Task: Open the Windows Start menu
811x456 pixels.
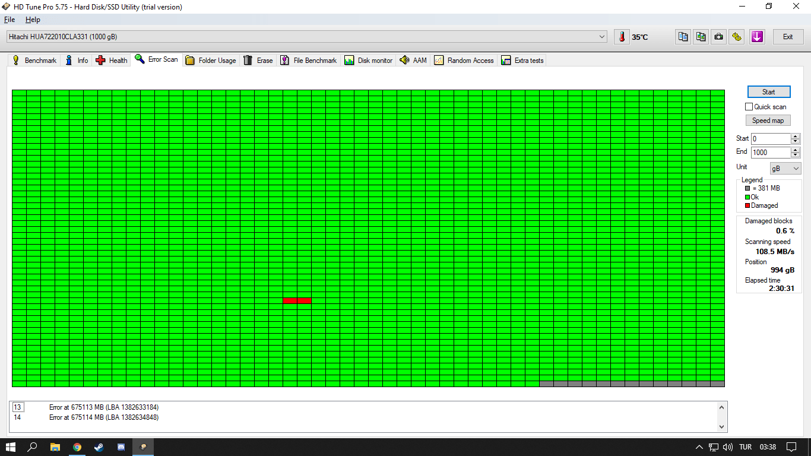Action: 11,447
